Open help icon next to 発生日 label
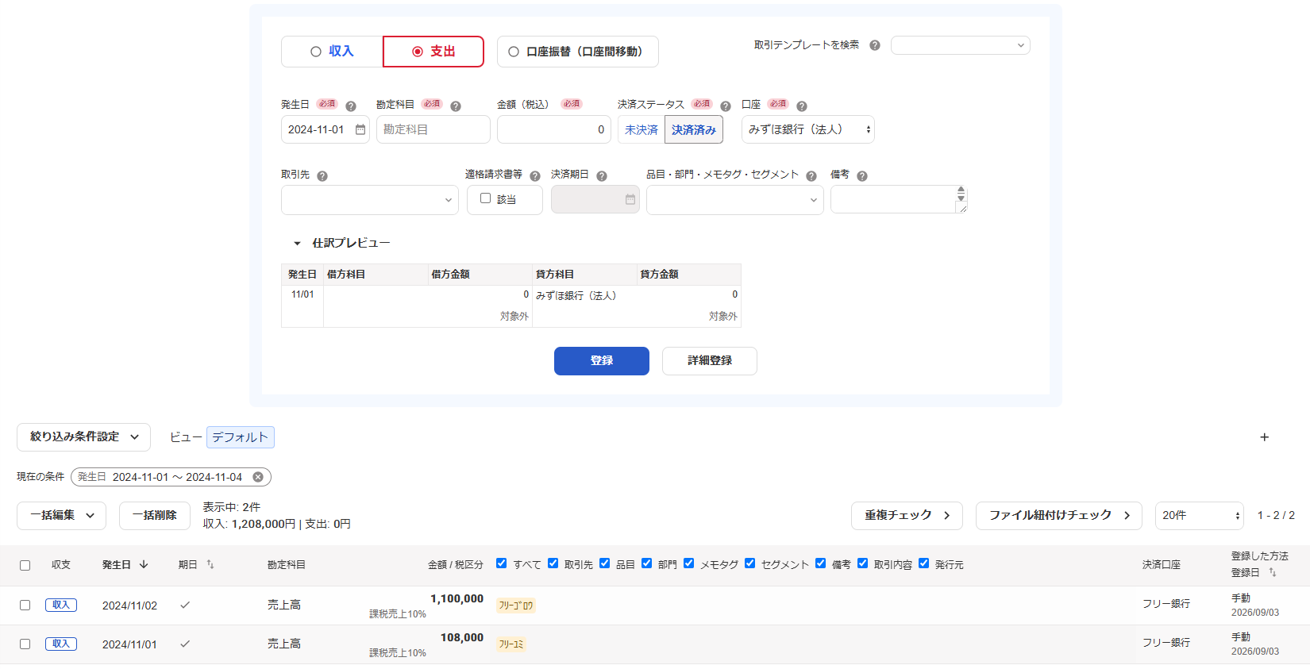This screenshot has width=1310, height=669. pyautogui.click(x=351, y=106)
